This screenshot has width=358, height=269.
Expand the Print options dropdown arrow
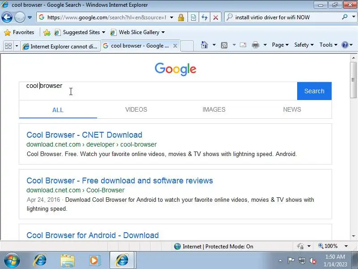(x=265, y=45)
